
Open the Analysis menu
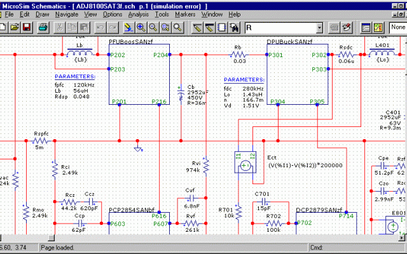(138, 14)
